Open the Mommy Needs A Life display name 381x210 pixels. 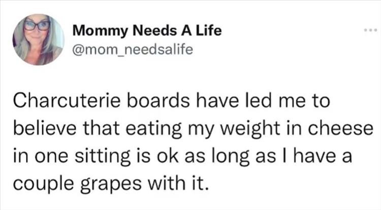[147, 31]
